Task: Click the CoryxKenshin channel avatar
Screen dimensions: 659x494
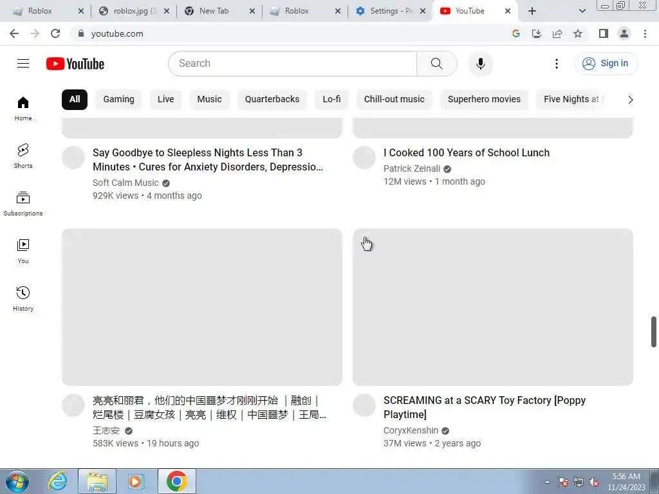Action: tap(364, 405)
